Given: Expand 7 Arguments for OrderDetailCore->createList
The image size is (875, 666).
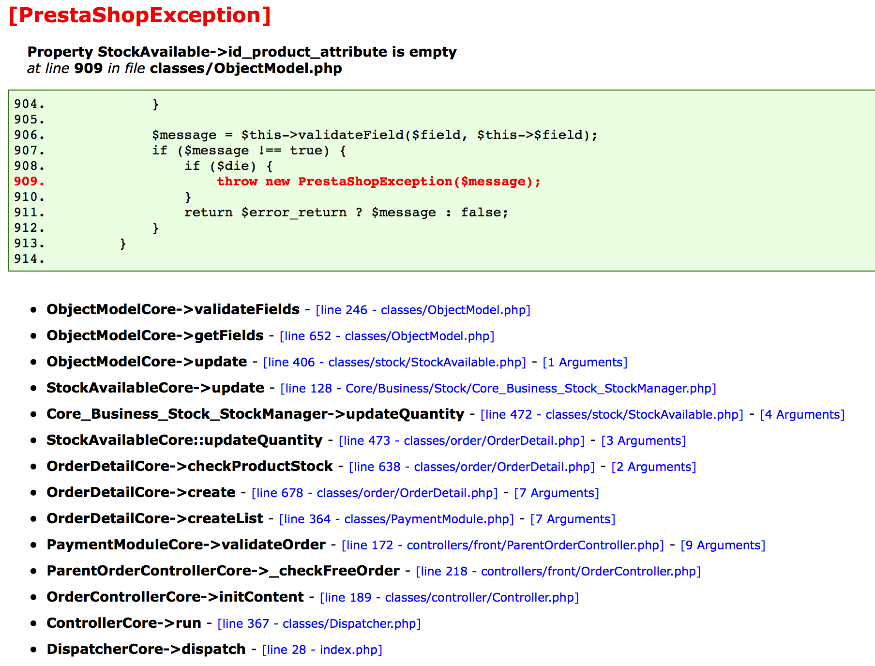Looking at the screenshot, I should [573, 519].
